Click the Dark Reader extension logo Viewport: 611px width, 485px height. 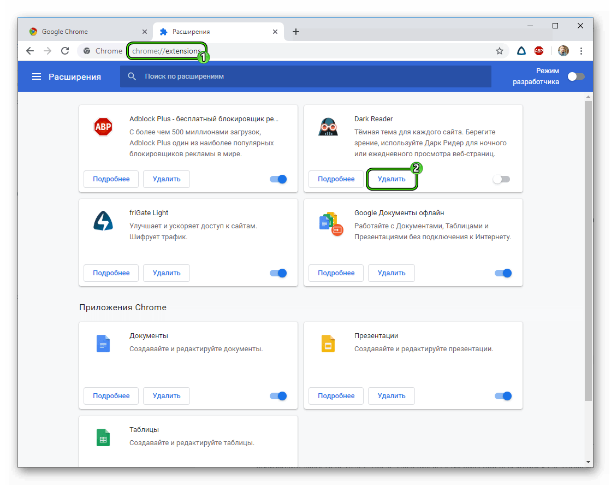(328, 127)
